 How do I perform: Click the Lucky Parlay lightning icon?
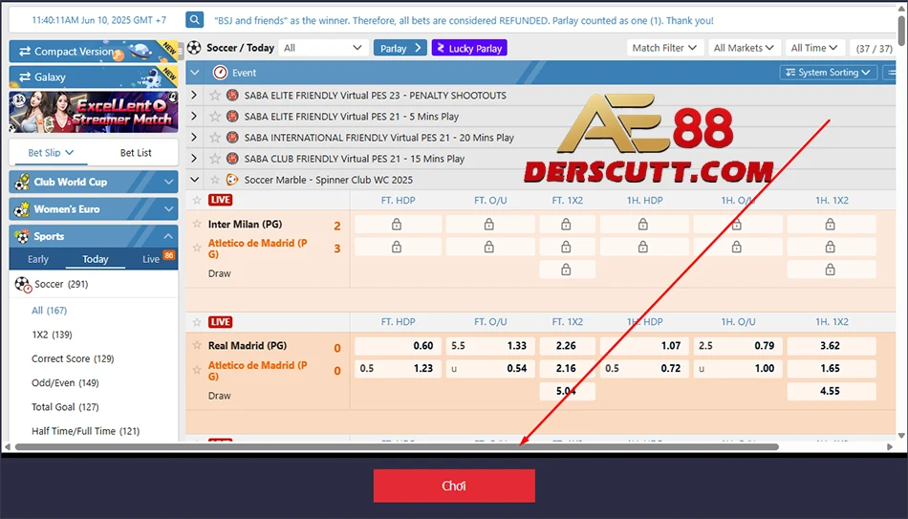point(441,48)
